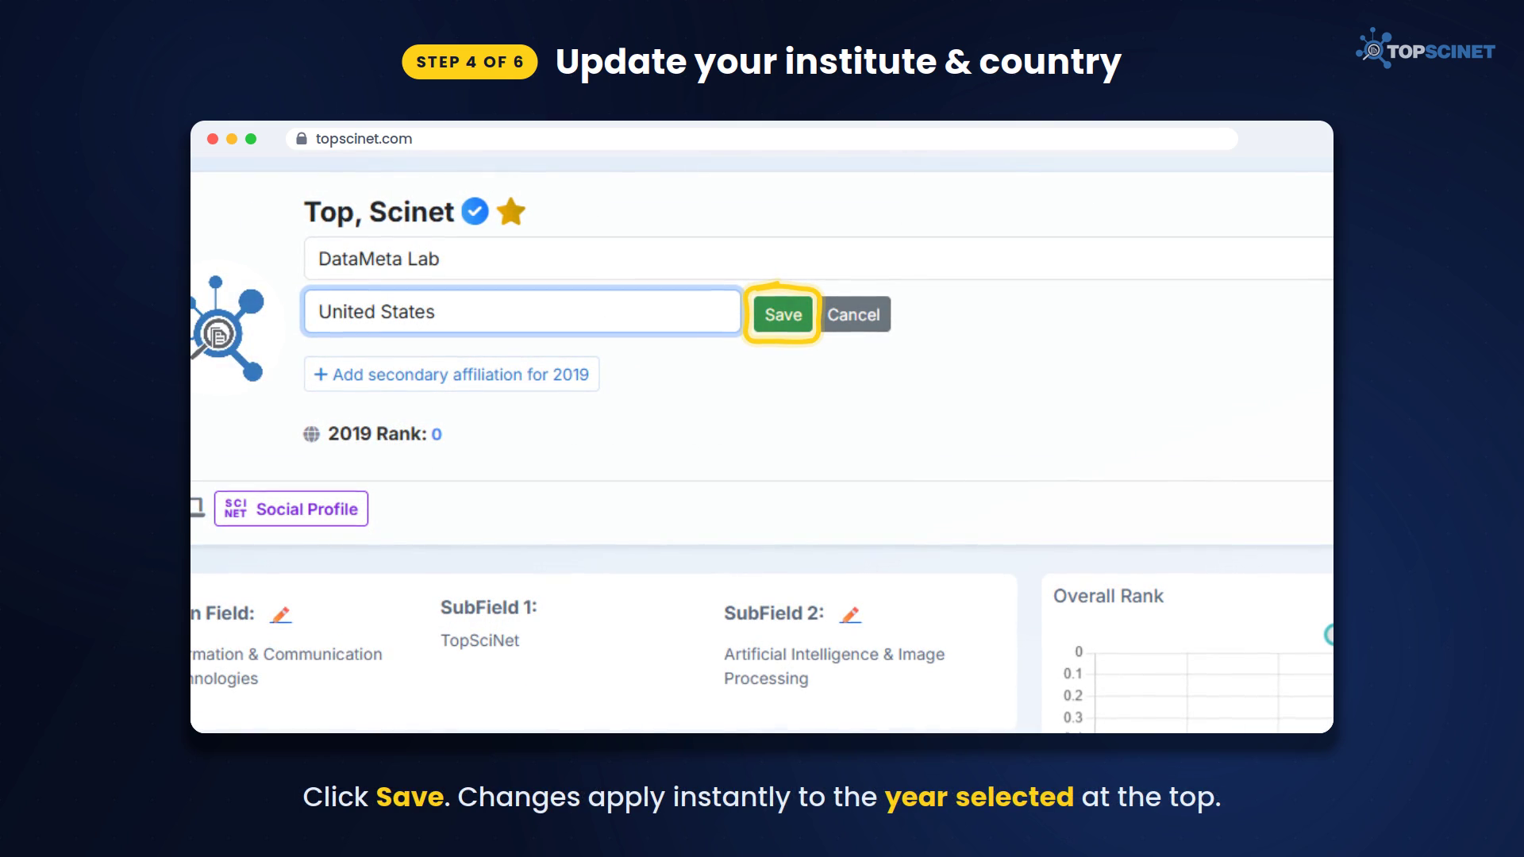Click the DataMeta Lab institute field
Viewport: 1524px width, 857px height.
coord(818,258)
